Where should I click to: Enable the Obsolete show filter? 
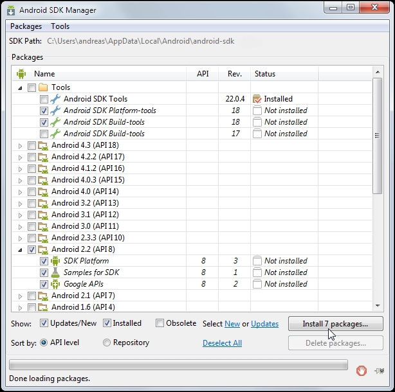click(x=160, y=323)
